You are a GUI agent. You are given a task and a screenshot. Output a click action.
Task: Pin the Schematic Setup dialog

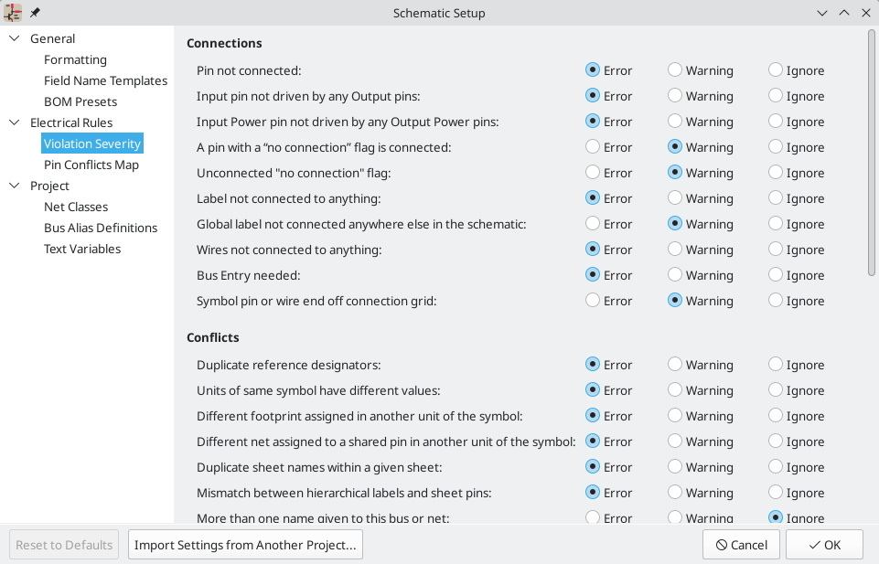(x=34, y=13)
